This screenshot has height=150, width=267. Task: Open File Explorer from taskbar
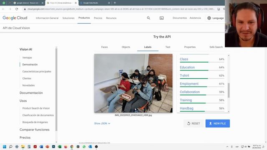[23, 147]
